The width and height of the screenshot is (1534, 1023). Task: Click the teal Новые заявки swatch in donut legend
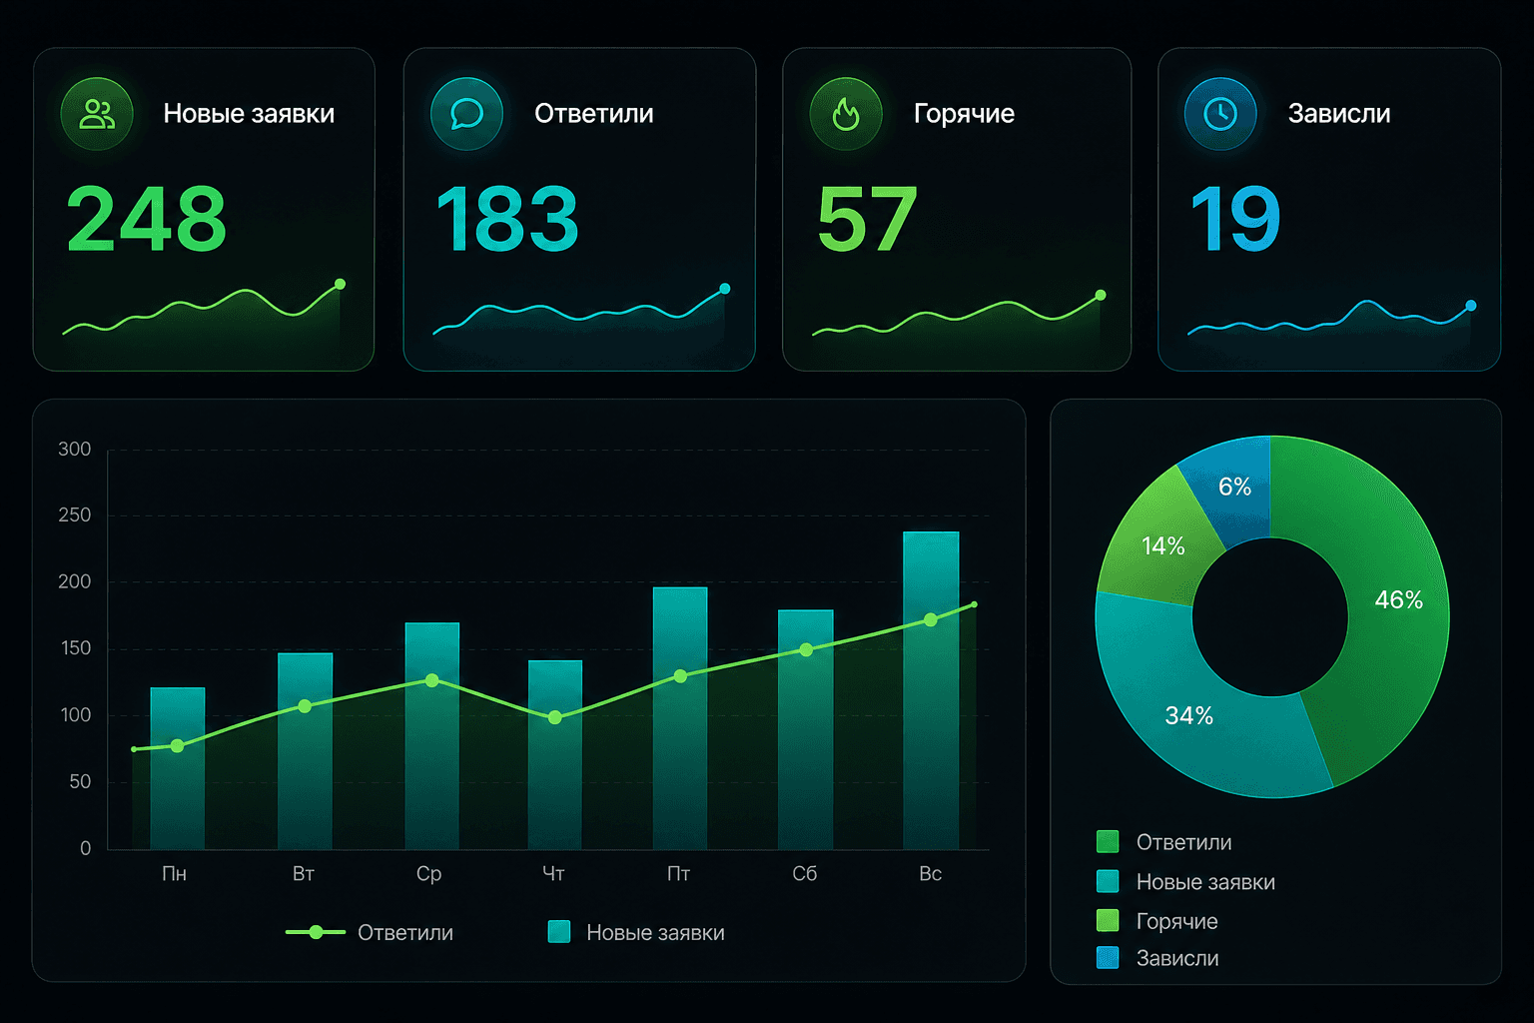[1108, 881]
